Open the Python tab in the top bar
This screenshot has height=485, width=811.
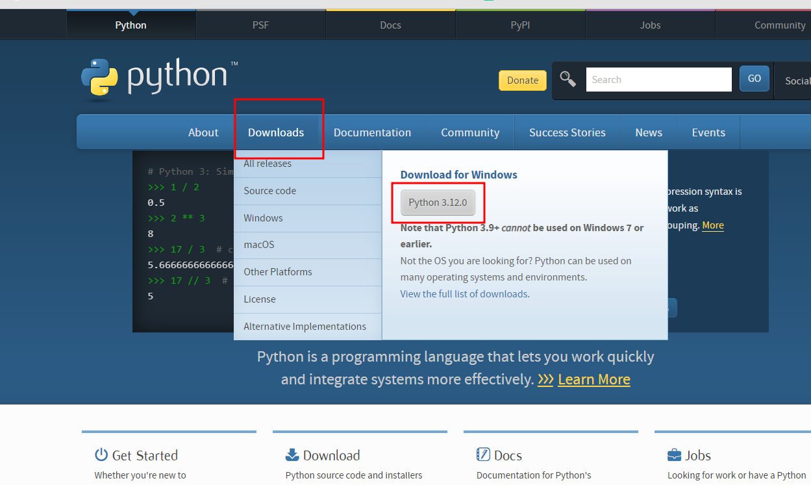point(131,25)
